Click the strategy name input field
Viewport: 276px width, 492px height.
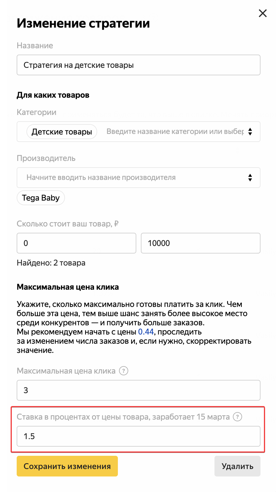(x=138, y=65)
